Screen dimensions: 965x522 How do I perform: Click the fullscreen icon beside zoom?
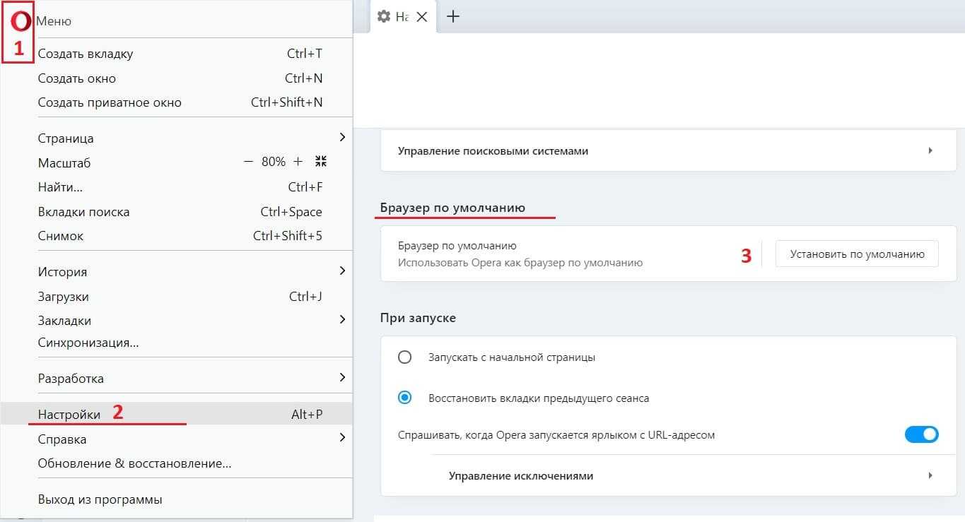(321, 162)
